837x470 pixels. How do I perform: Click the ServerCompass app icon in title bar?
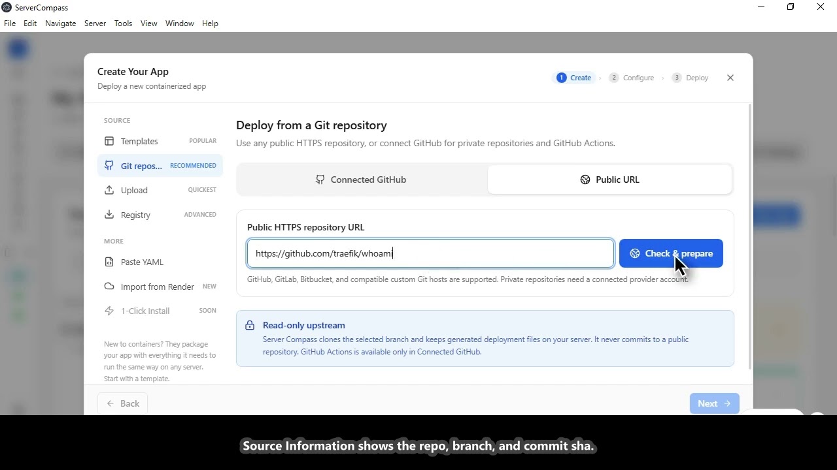click(7, 7)
